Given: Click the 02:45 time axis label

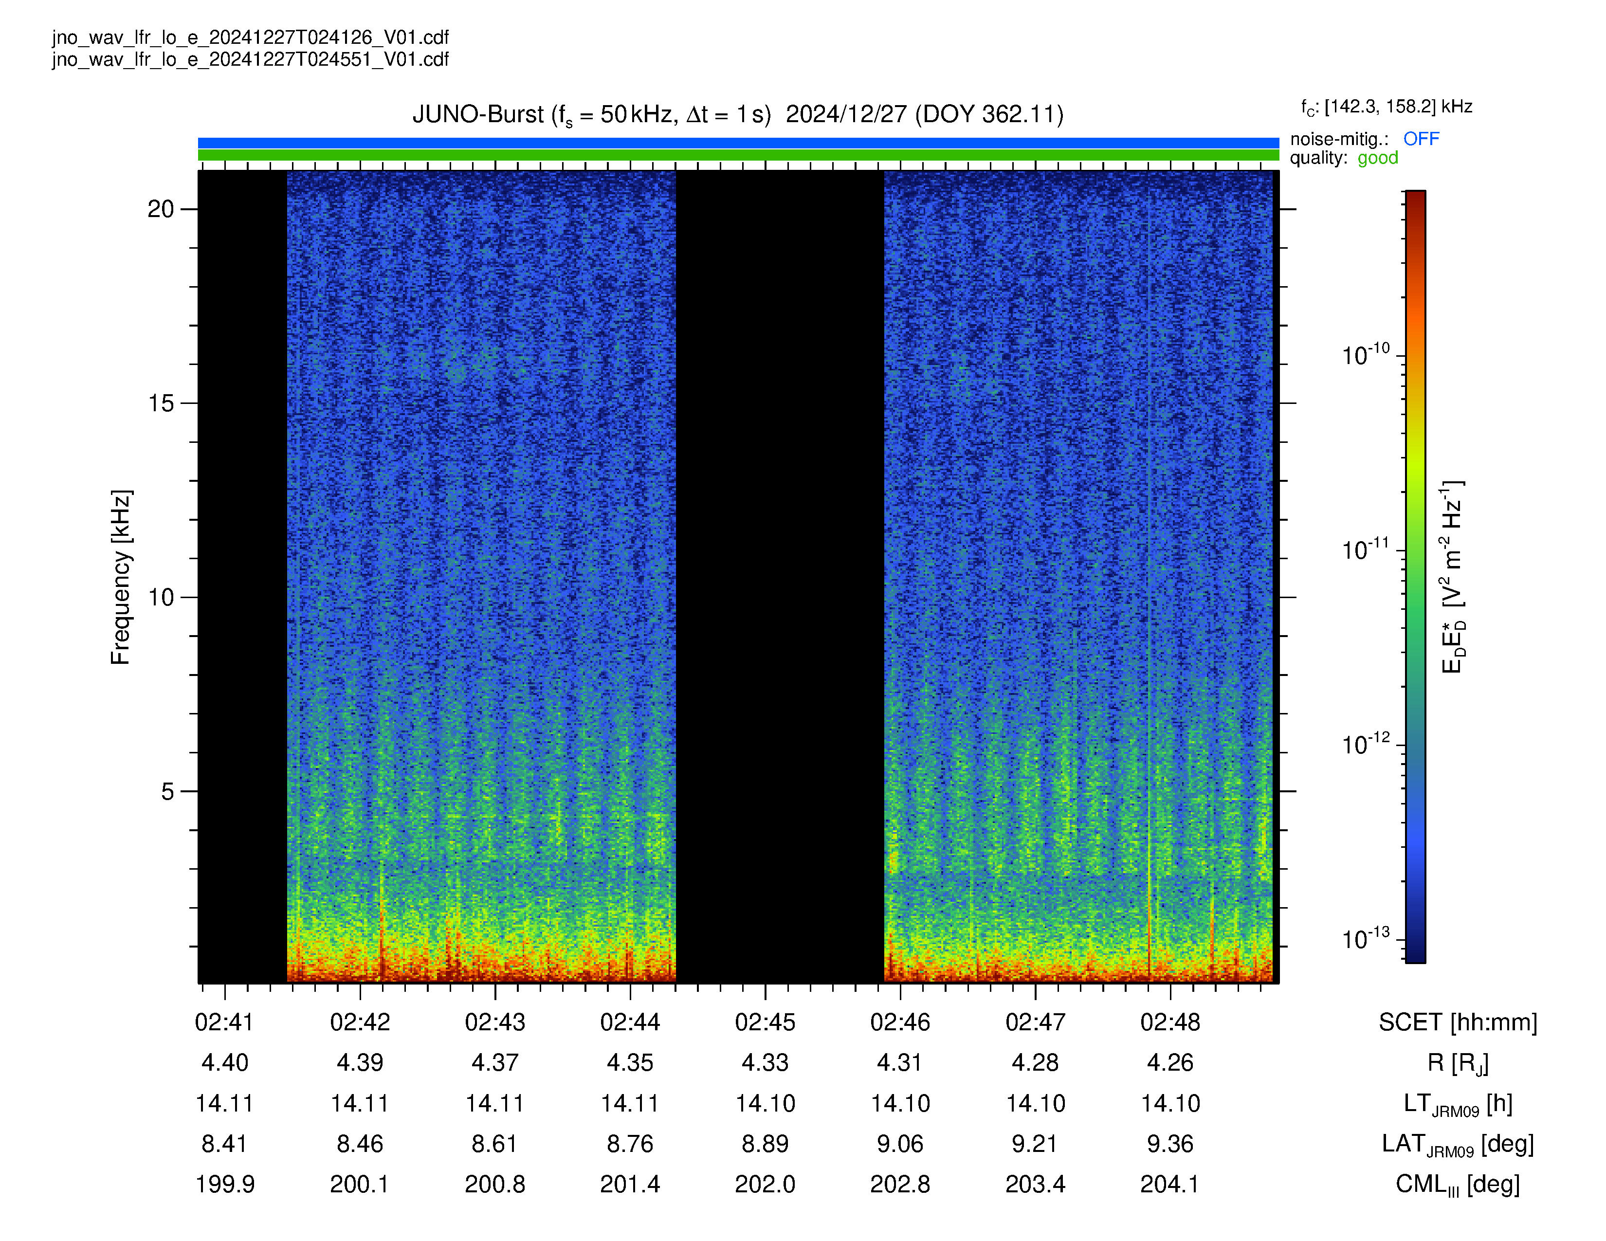Looking at the screenshot, I should [x=765, y=1022].
